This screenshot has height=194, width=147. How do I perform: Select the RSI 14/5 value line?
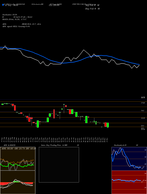coord(17,17)
